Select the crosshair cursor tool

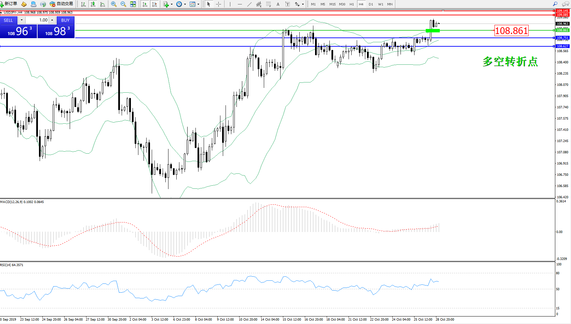click(218, 4)
